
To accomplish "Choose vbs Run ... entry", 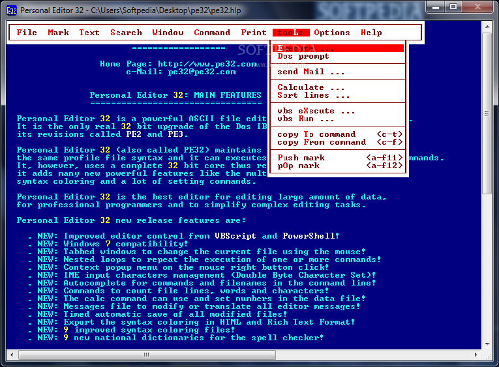I will coord(338,119).
